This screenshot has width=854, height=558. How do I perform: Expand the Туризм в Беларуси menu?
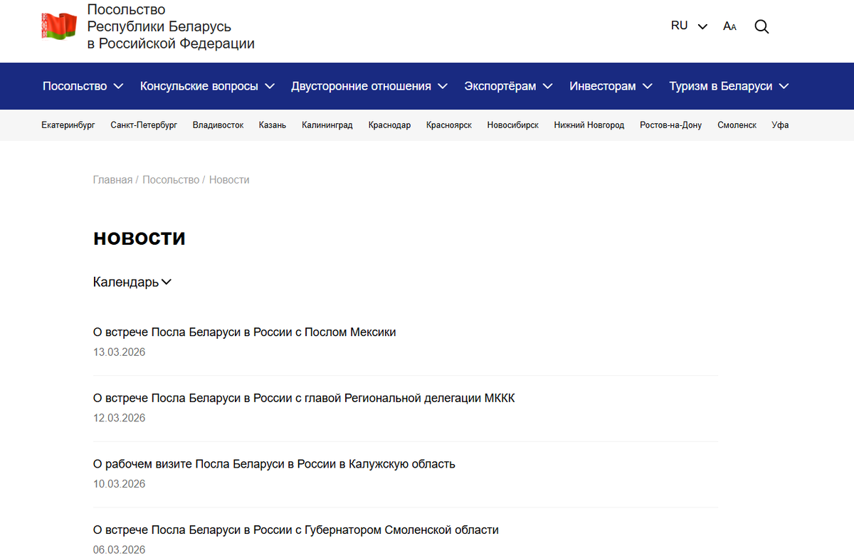tap(729, 86)
